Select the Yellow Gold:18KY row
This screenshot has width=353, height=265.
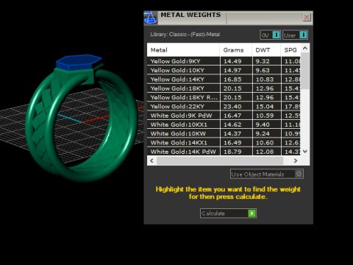coord(224,88)
